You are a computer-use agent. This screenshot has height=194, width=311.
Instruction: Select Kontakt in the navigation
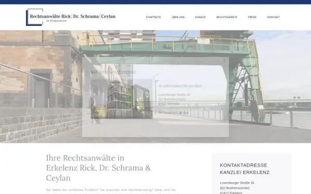pos(273,17)
